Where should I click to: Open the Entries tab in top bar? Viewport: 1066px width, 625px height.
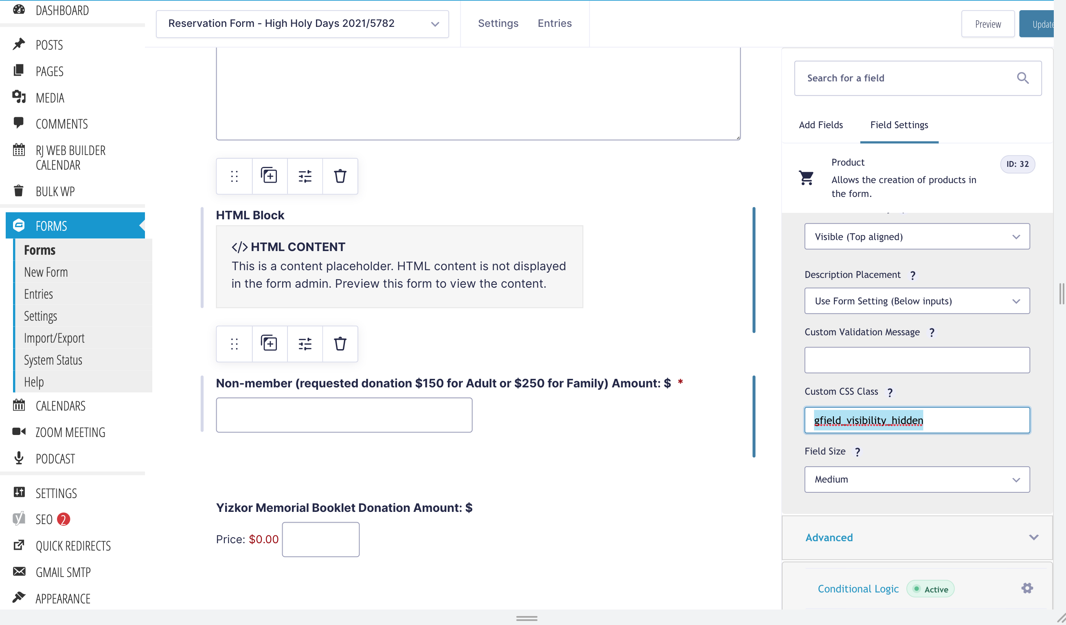point(554,24)
